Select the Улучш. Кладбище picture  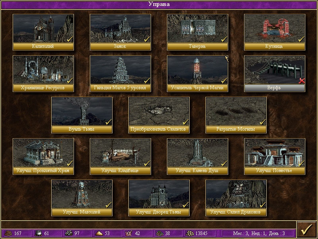[120, 153]
